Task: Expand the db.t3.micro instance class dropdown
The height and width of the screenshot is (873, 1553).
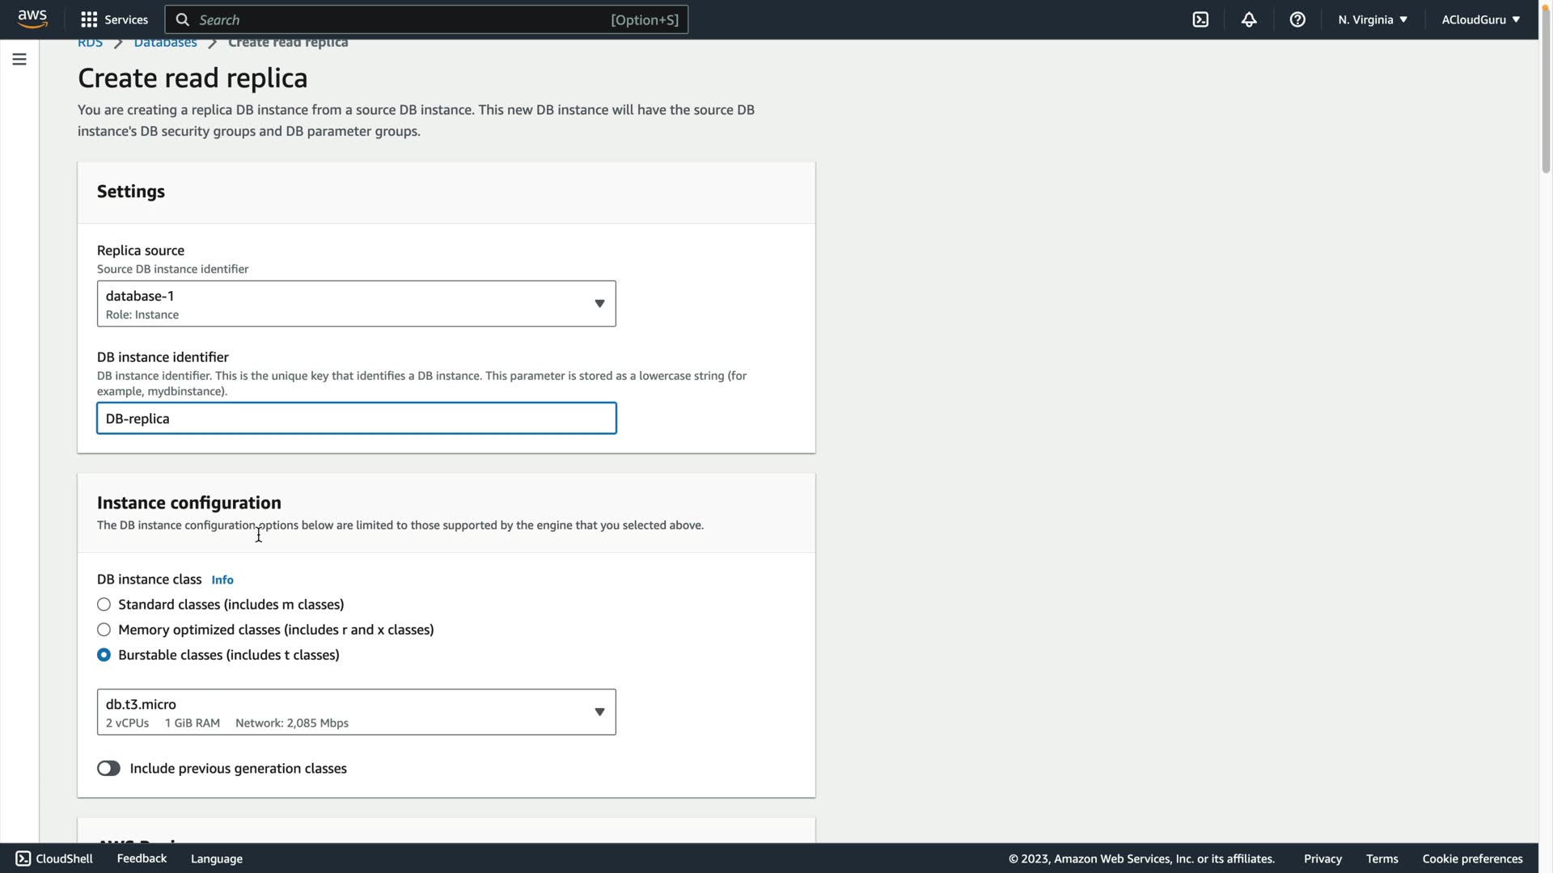Action: point(356,712)
